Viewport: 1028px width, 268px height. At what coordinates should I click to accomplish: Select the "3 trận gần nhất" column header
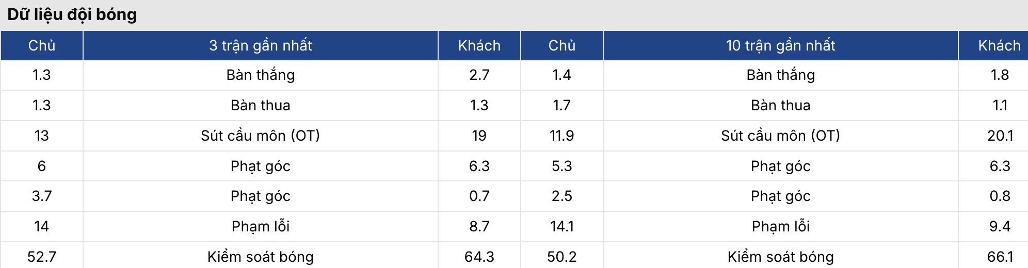[261, 45]
